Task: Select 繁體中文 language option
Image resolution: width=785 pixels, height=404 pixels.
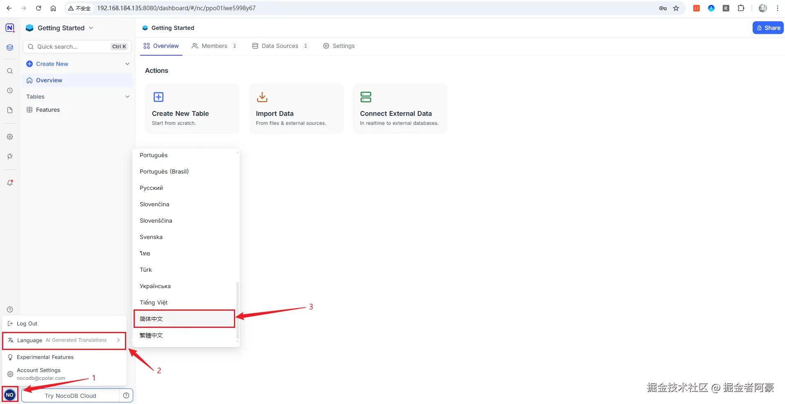Action: [184, 335]
